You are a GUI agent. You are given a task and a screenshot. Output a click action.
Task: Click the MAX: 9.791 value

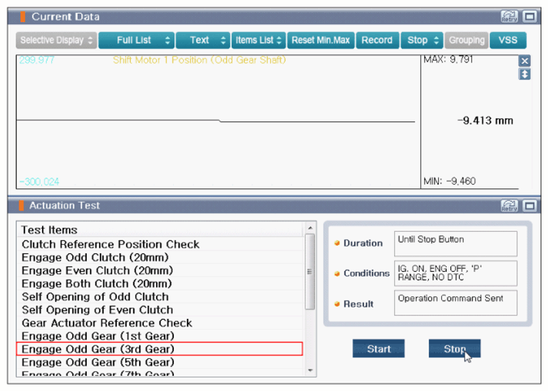448,59
